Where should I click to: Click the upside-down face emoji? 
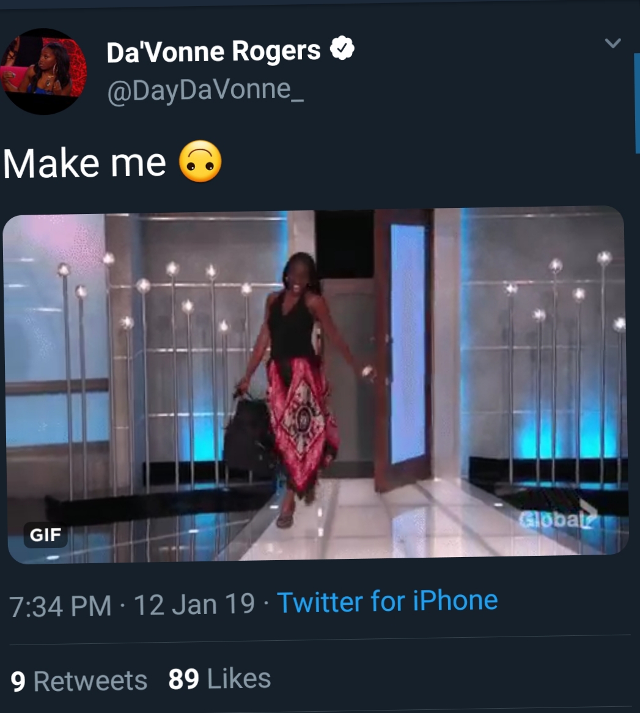point(200,161)
